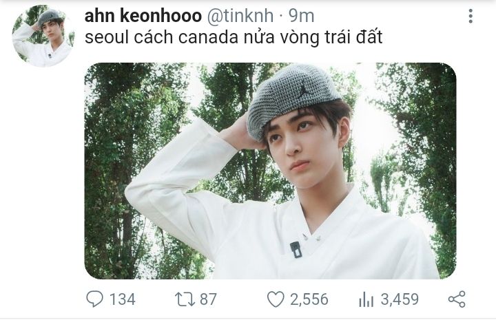The height and width of the screenshot is (320, 496).
Task: Reply using the speech bubble icon
Action: tap(94, 299)
